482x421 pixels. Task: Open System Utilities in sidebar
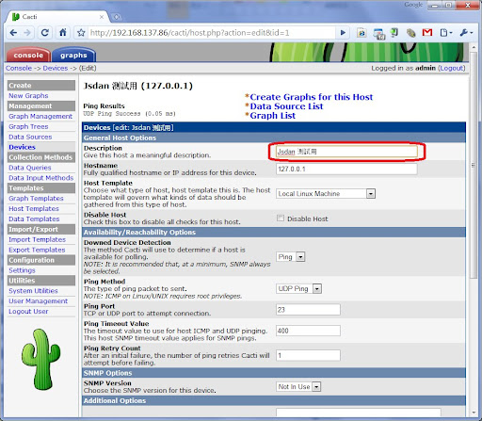33,291
